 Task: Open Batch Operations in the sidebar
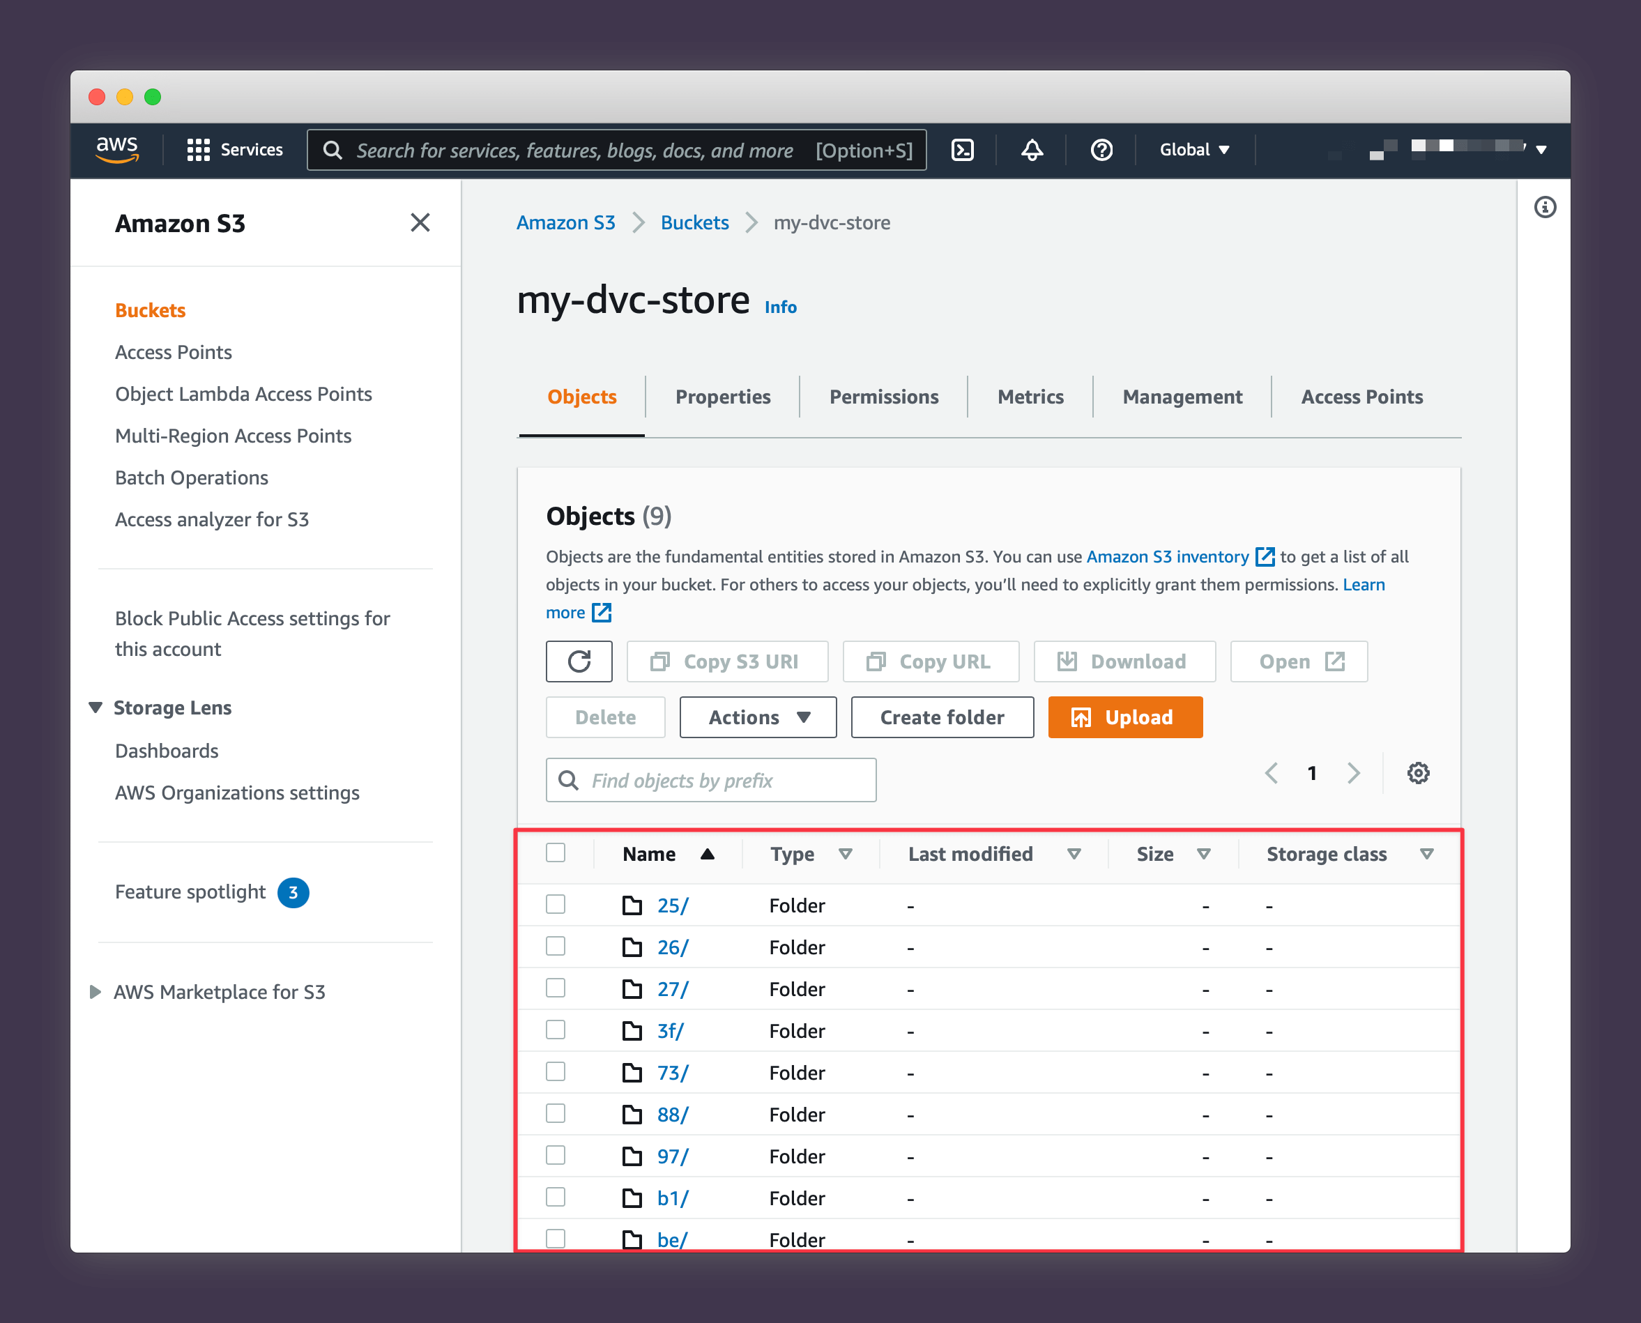tap(191, 478)
